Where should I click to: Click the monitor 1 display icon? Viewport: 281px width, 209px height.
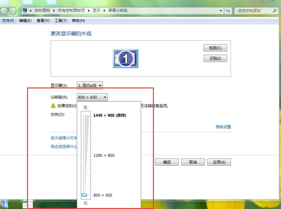pos(125,59)
